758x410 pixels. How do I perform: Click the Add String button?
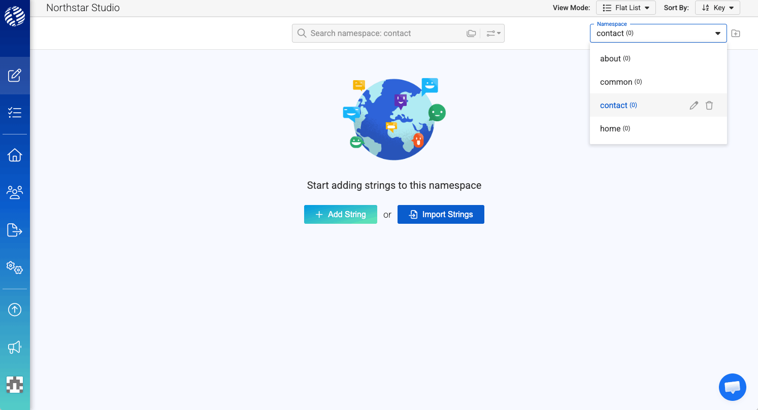pyautogui.click(x=340, y=214)
